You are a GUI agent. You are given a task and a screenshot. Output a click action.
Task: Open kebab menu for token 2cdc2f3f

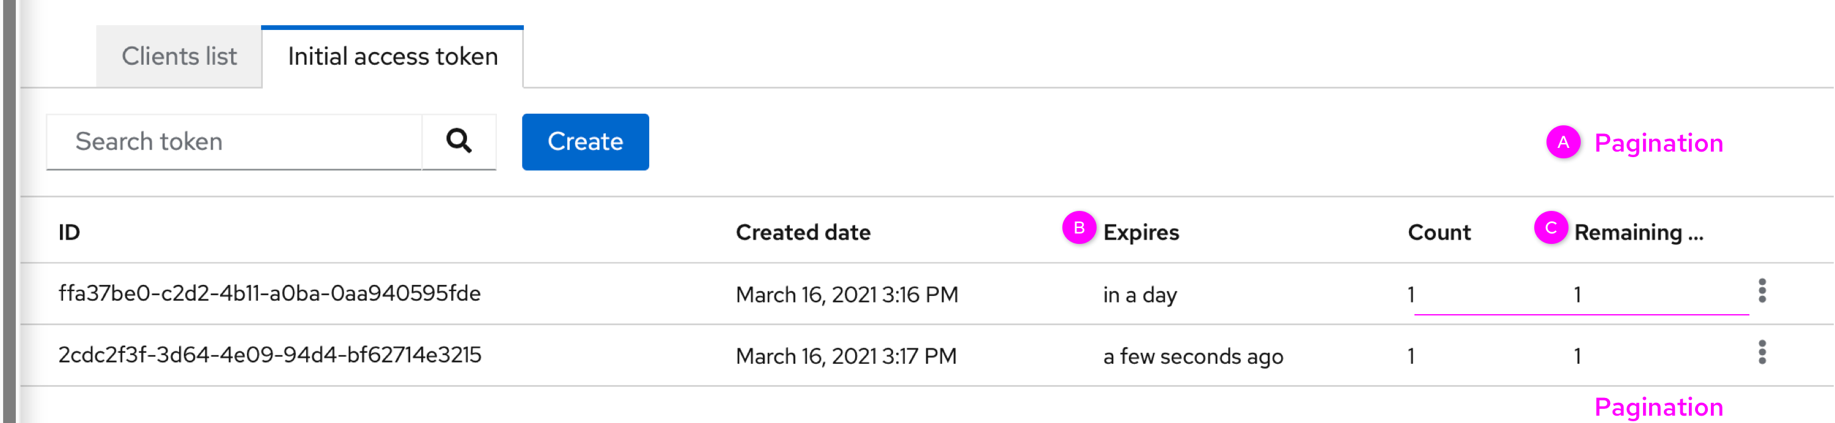1762,353
